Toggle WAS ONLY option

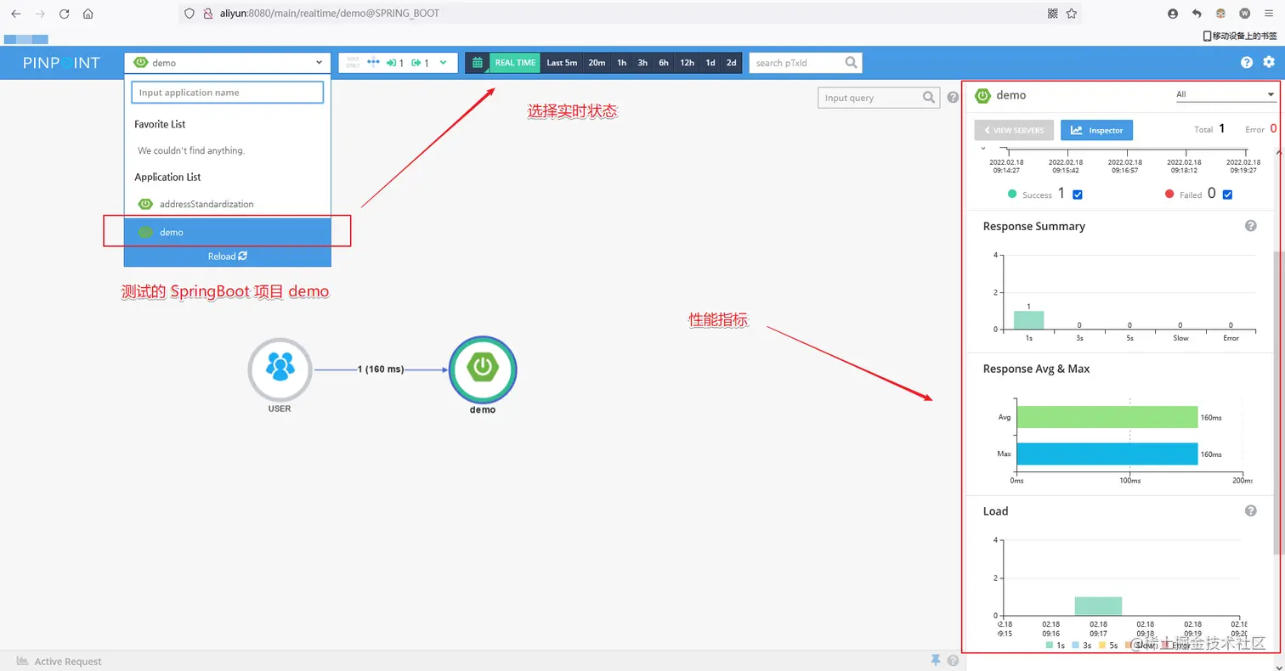point(353,63)
